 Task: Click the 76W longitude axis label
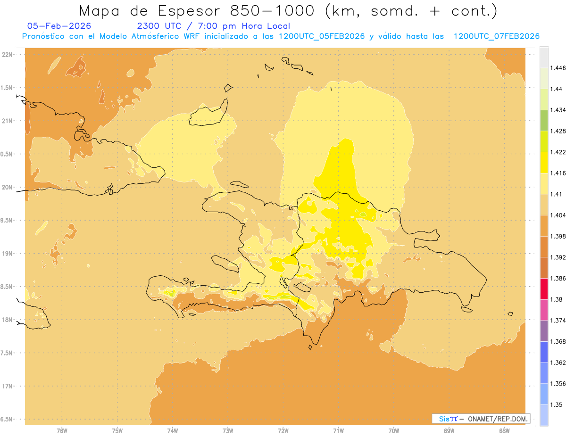[x=62, y=431]
